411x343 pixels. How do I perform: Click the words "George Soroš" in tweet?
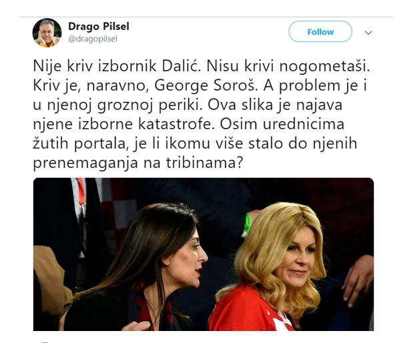click(204, 86)
